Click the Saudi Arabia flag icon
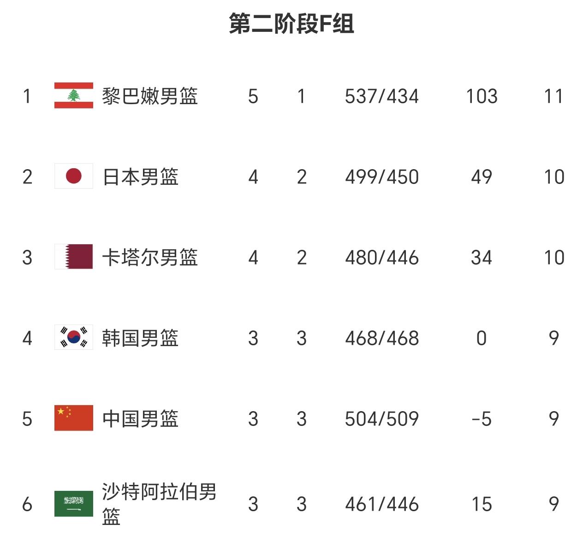 [74, 504]
